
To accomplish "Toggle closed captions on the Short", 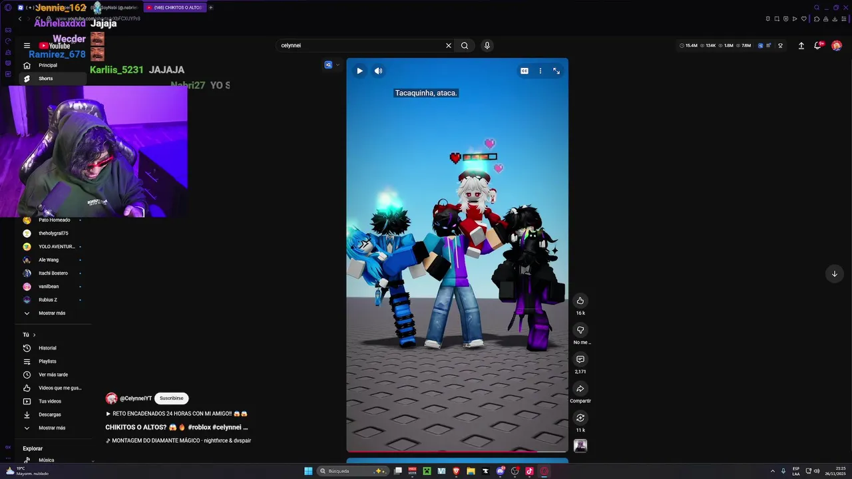I will (x=525, y=71).
